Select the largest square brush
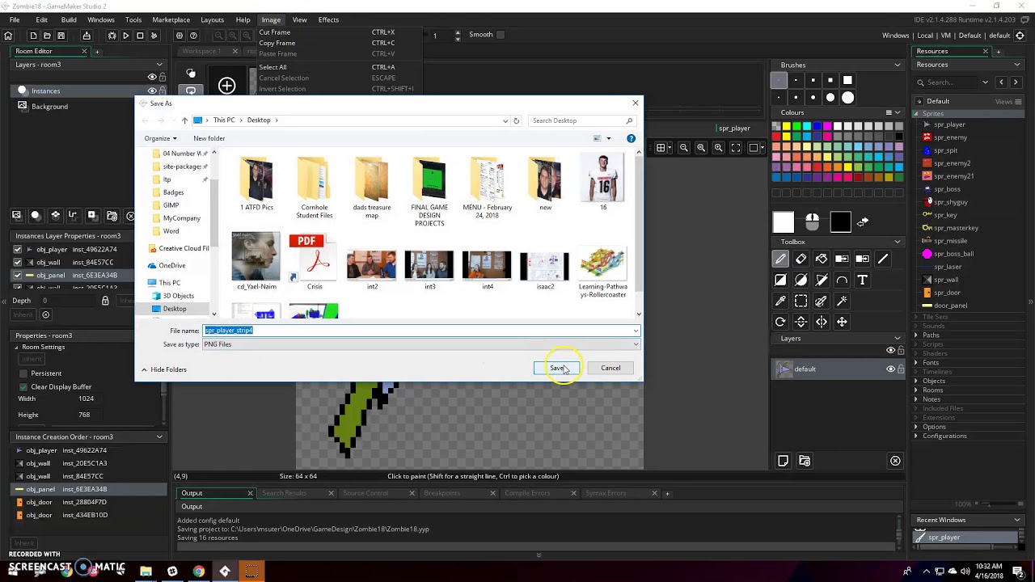This screenshot has height=582, width=1035. click(x=847, y=80)
